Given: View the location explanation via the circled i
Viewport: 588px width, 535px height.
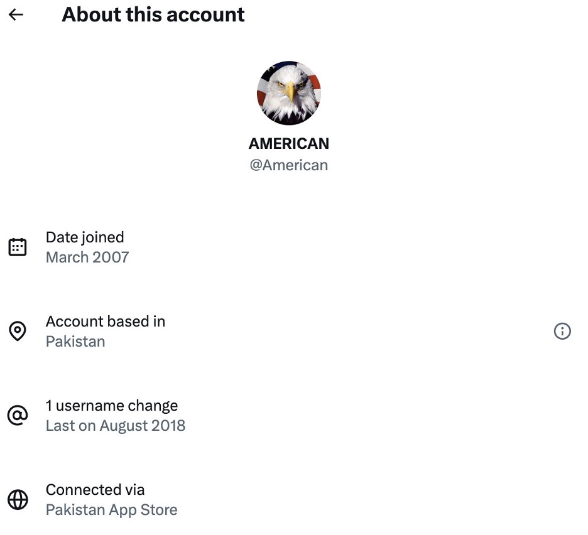Looking at the screenshot, I should [x=562, y=331].
